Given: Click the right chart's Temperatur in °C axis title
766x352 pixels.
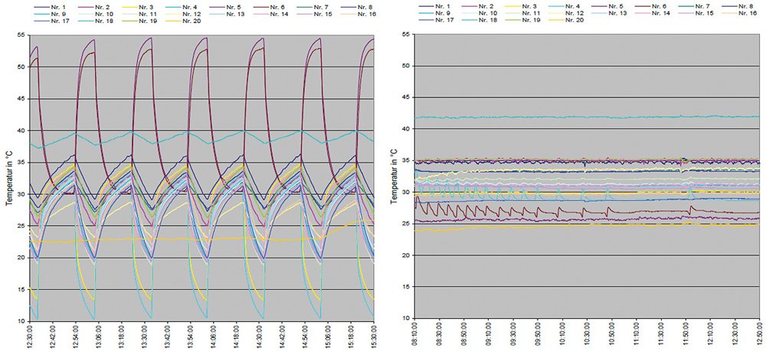Looking at the screenshot, I should click(x=393, y=178).
